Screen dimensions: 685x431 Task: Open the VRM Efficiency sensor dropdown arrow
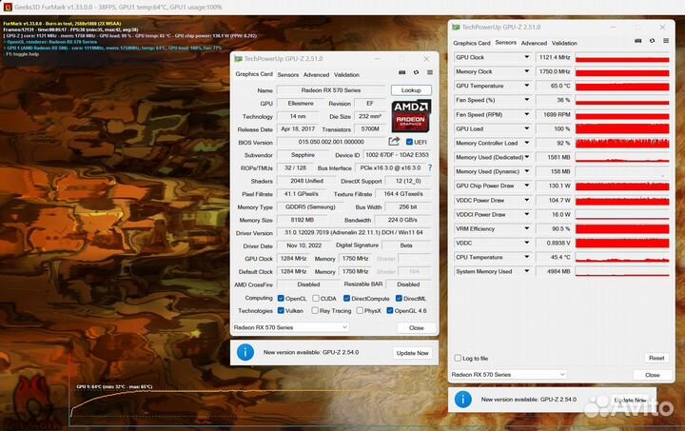pyautogui.click(x=526, y=228)
